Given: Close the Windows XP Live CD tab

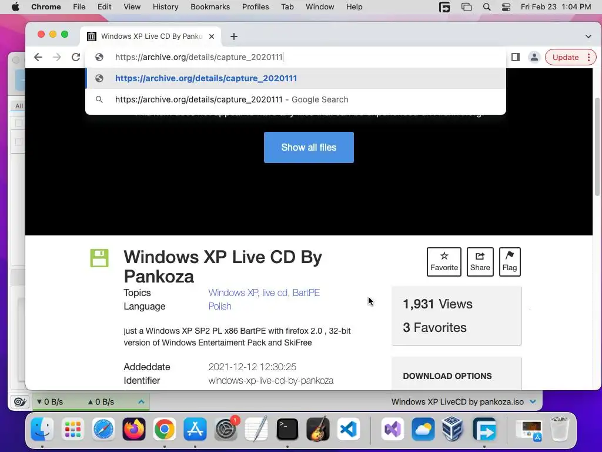Looking at the screenshot, I should (212, 36).
